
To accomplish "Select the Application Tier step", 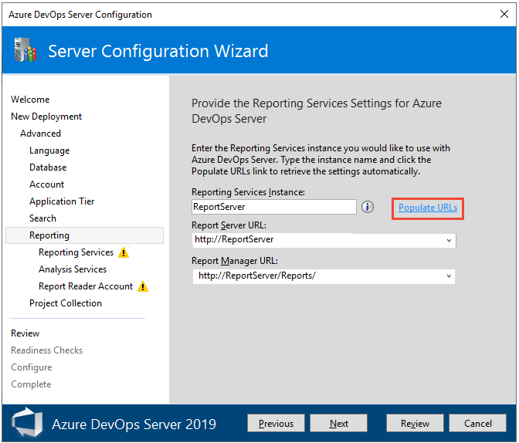I will (62, 201).
